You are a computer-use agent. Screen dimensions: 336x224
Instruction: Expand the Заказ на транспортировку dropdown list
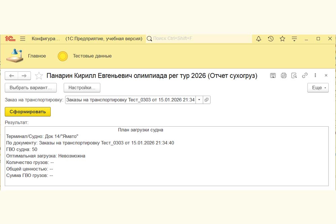[x=199, y=100]
